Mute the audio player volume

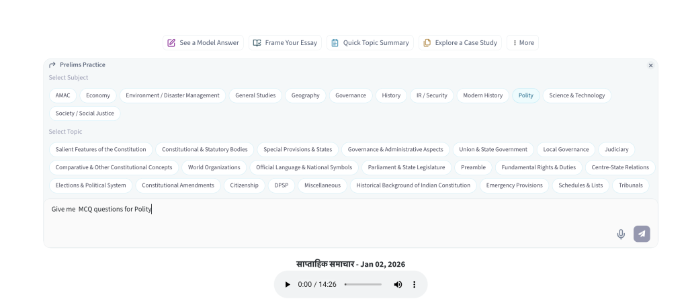pos(398,285)
